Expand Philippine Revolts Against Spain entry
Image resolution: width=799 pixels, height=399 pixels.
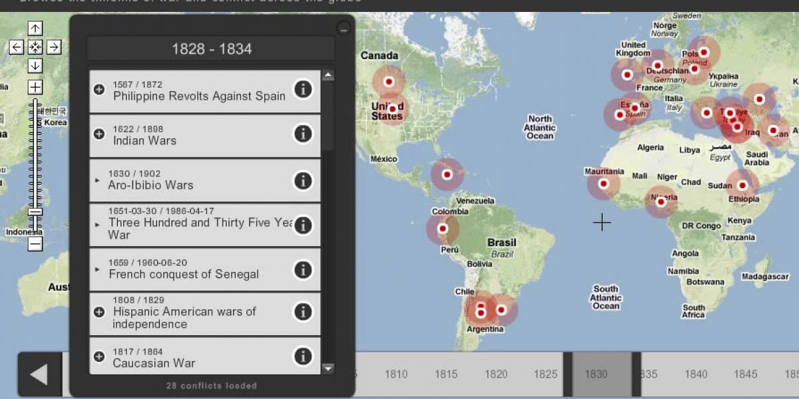pyautogui.click(x=99, y=89)
